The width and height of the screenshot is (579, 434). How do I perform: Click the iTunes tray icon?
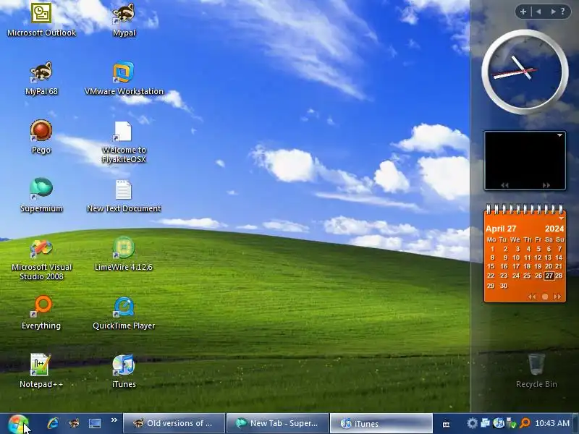499,423
